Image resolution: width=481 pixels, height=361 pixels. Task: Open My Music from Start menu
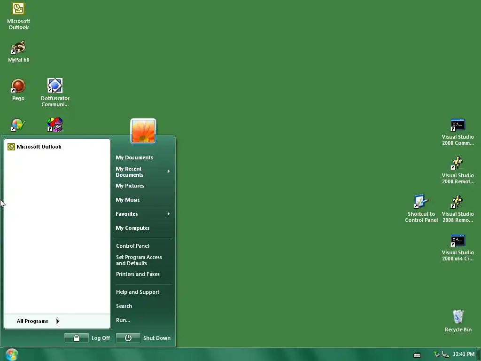[x=128, y=200]
